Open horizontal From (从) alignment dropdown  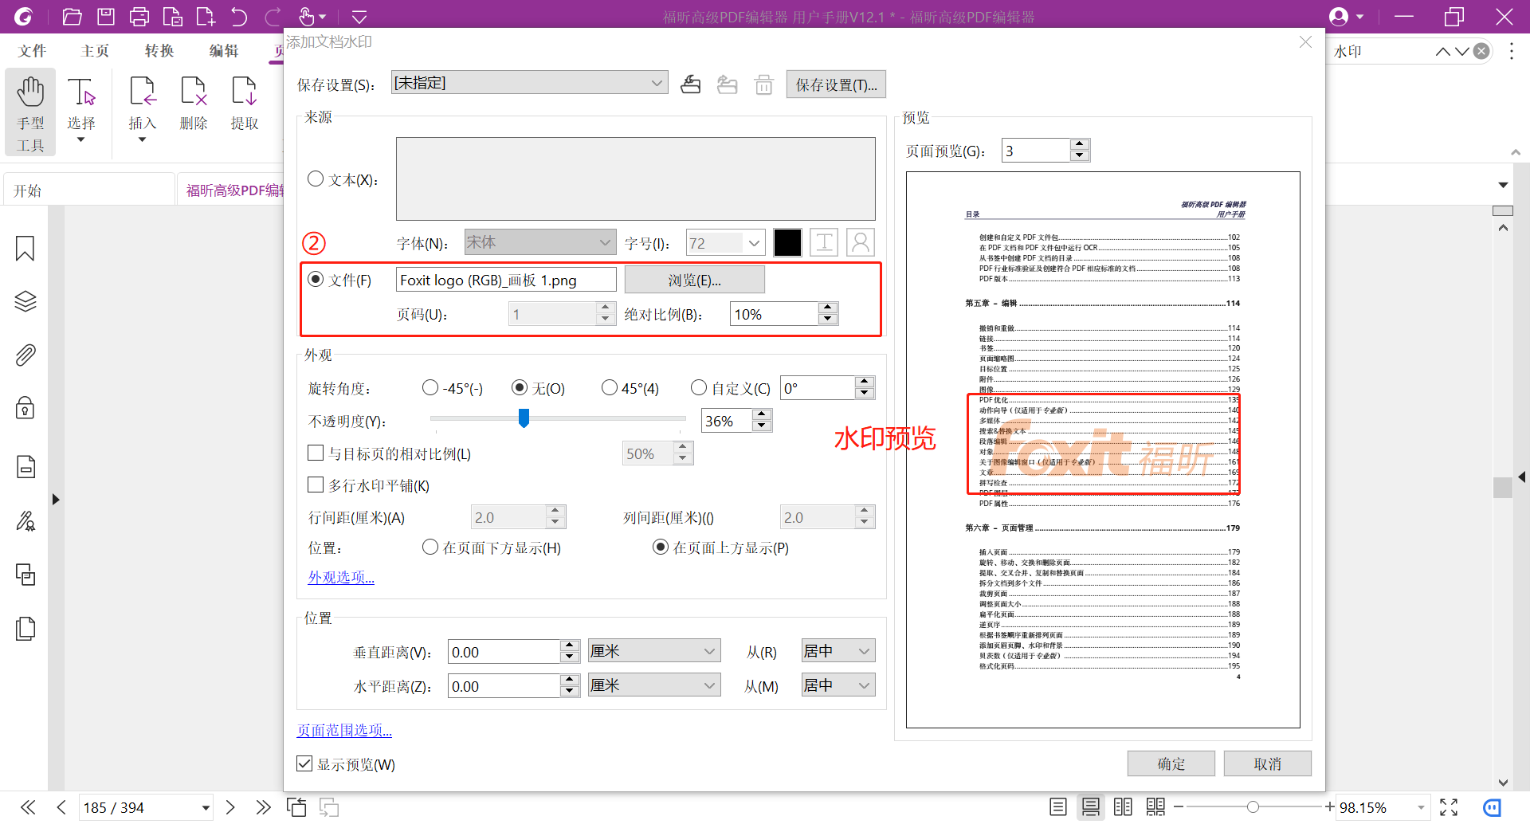(838, 685)
